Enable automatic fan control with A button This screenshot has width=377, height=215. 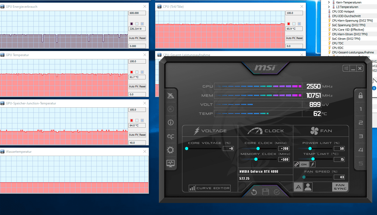pyautogui.click(x=298, y=187)
